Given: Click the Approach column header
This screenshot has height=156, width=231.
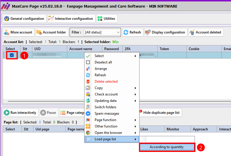Looking at the screenshot, I should (x=204, y=129).
